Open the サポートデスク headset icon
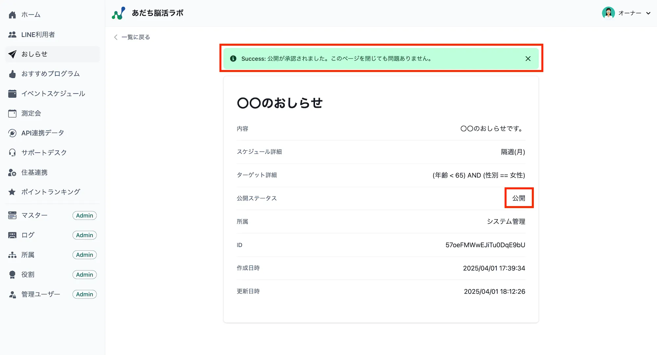The height and width of the screenshot is (355, 657). click(x=12, y=152)
